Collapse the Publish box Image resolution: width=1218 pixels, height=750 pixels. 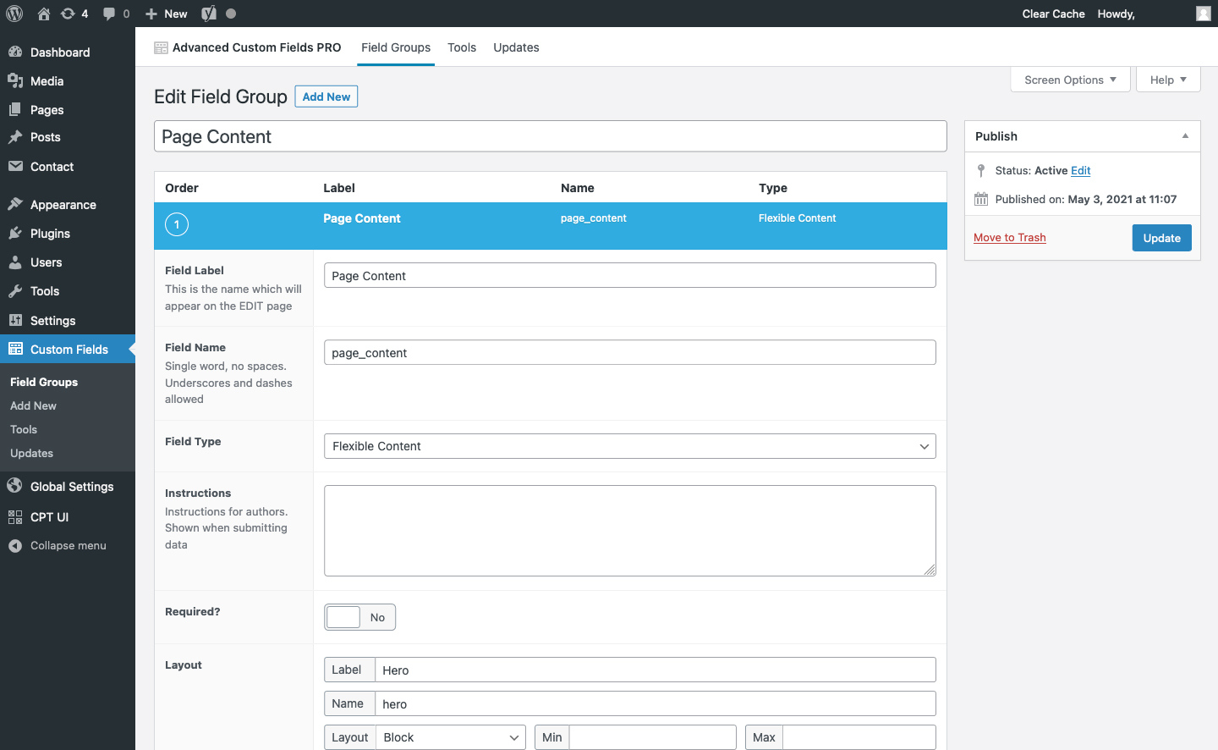point(1185,136)
